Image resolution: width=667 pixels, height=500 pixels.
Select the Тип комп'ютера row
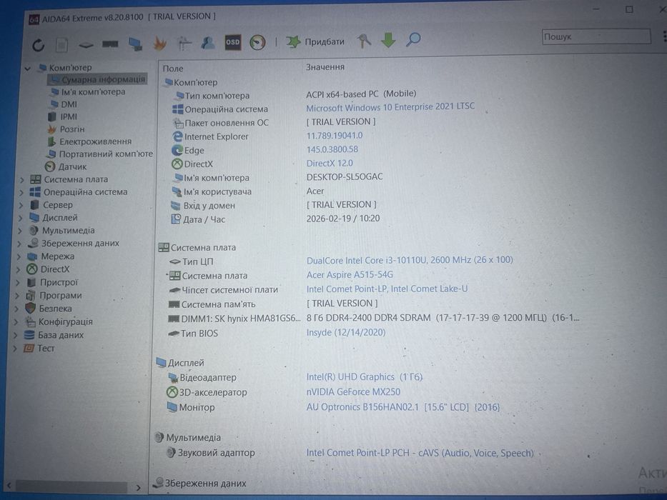coord(296,94)
